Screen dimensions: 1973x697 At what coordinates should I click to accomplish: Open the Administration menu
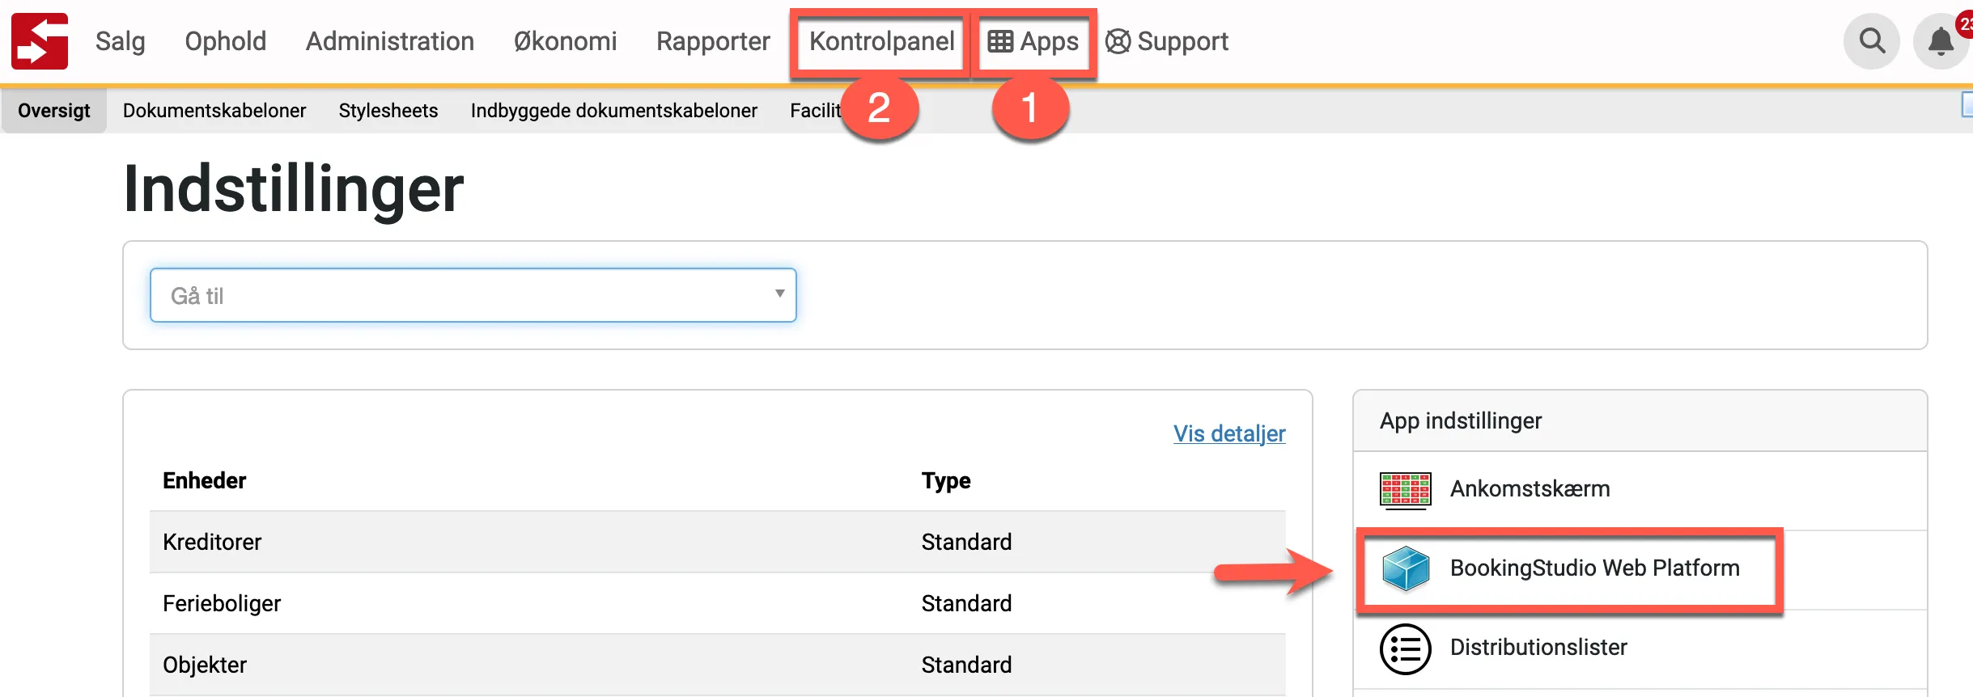pos(390,41)
